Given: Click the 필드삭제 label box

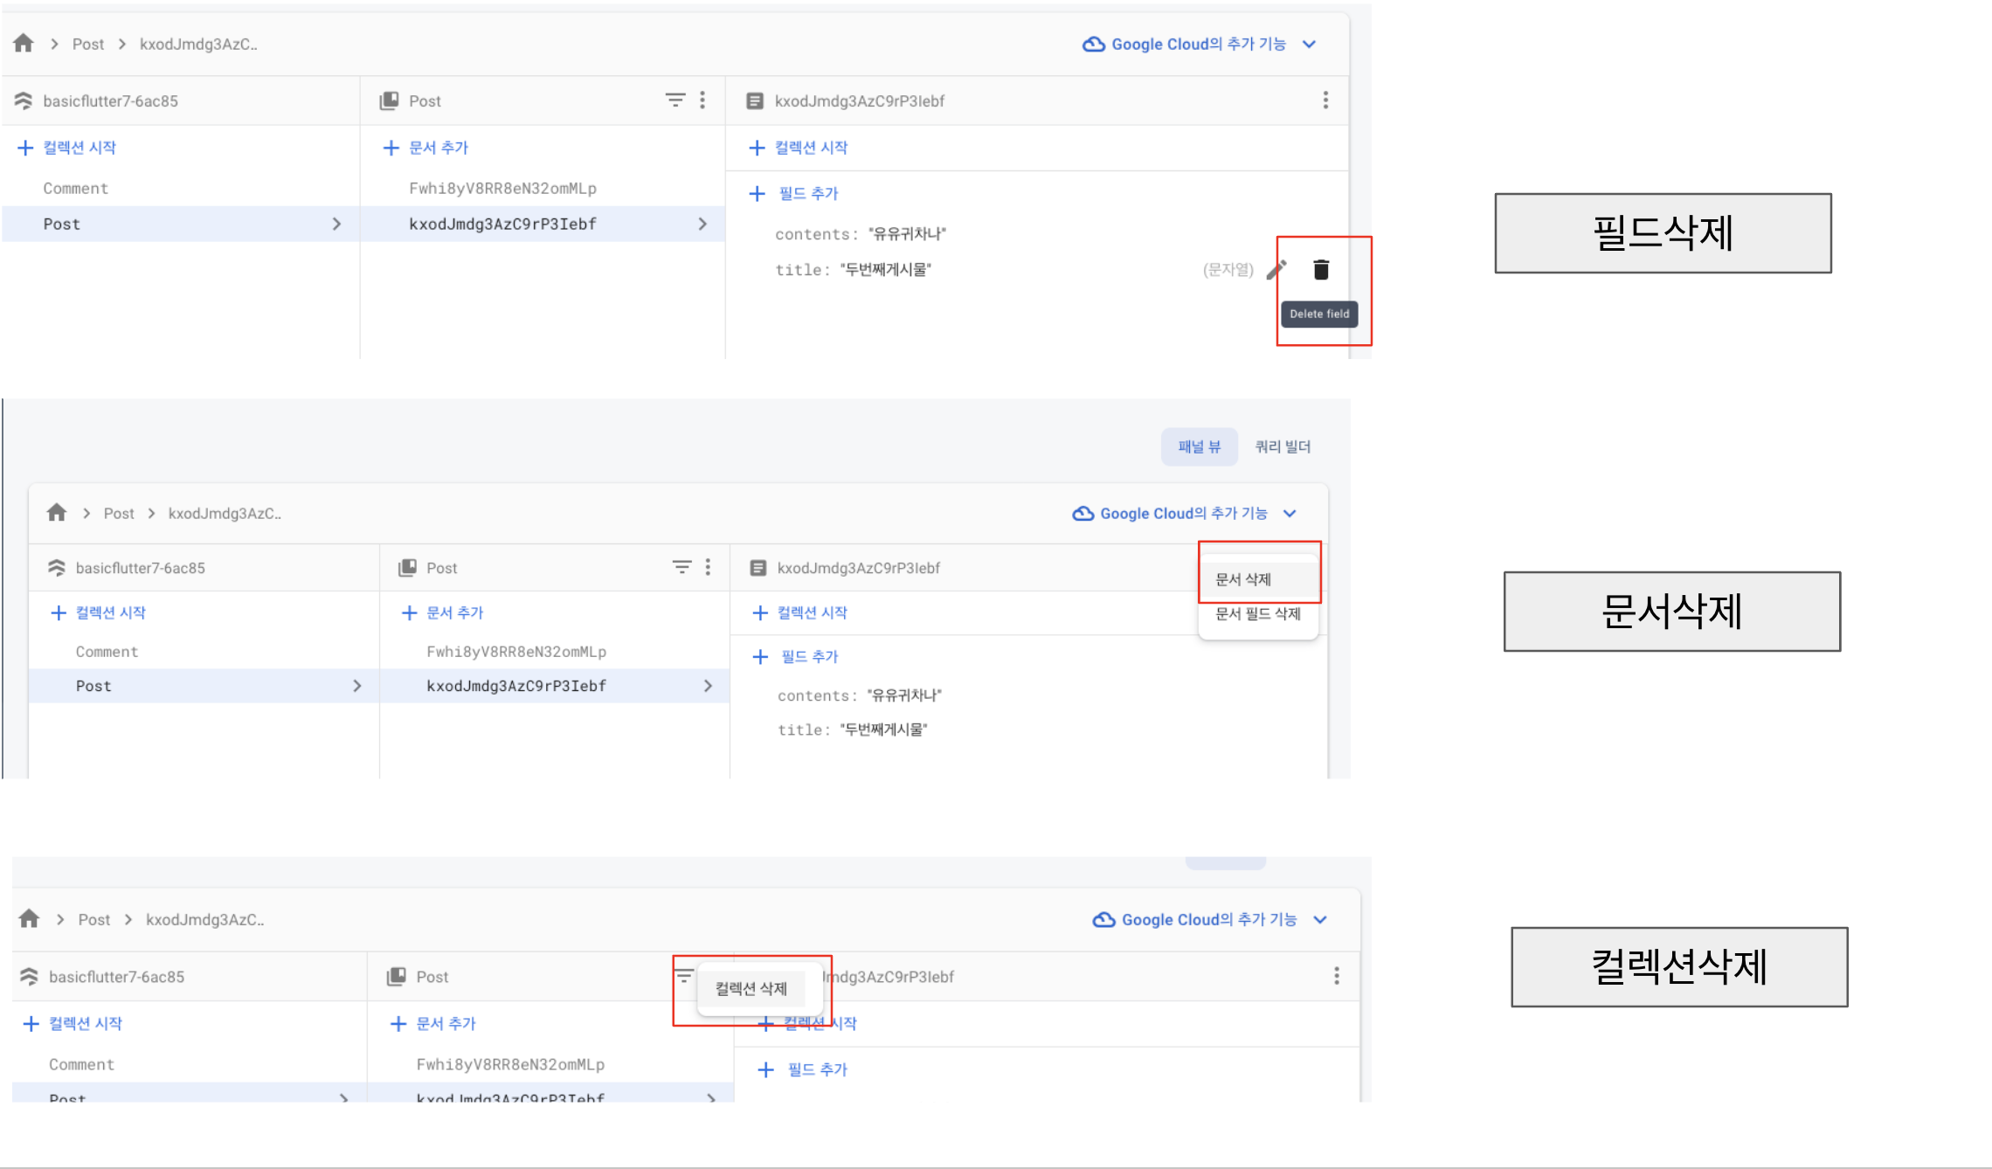Looking at the screenshot, I should click(1663, 233).
